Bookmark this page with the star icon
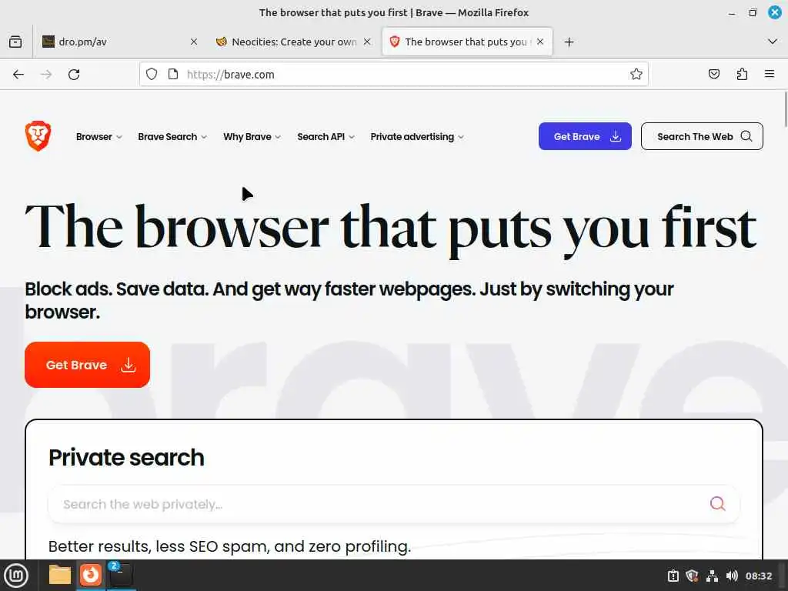This screenshot has width=788, height=591. (636, 75)
